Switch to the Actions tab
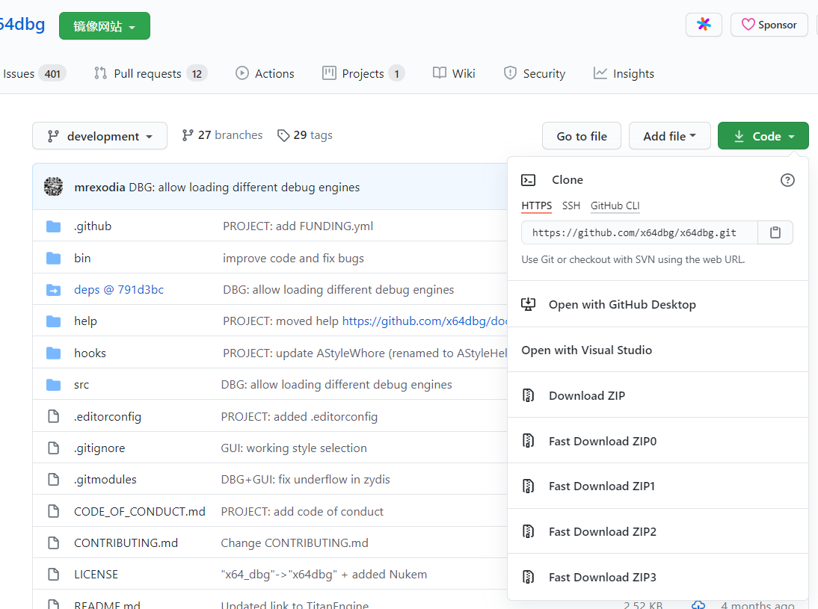 click(x=265, y=73)
